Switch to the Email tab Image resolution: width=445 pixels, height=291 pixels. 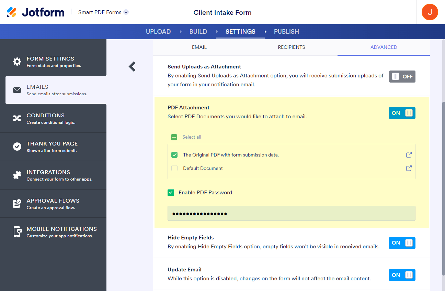pyautogui.click(x=199, y=47)
